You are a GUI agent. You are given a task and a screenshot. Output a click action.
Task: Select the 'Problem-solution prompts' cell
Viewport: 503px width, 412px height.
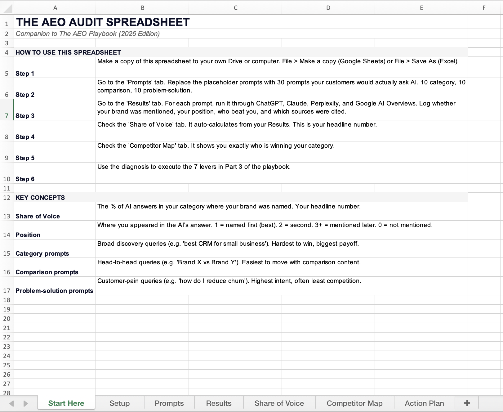55,286
